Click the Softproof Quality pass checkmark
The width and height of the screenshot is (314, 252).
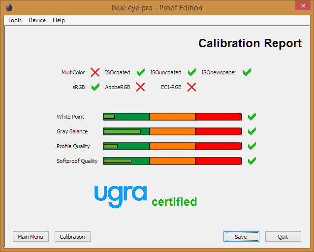(x=252, y=161)
